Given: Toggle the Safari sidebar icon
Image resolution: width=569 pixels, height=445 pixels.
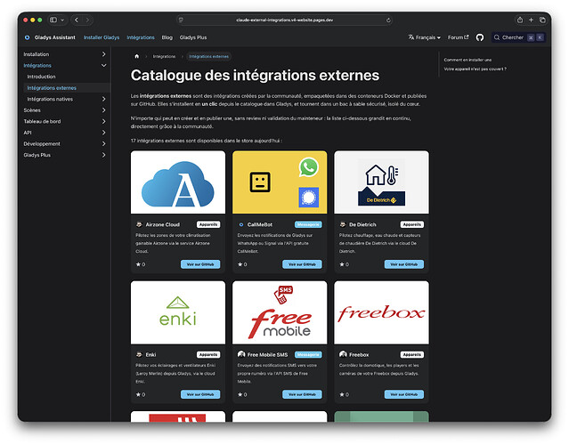Looking at the screenshot, I should (x=53, y=20).
